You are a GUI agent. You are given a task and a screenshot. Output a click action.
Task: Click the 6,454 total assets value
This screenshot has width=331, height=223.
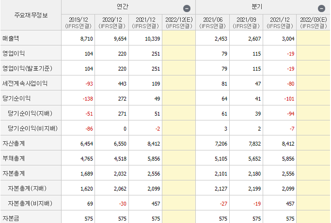(87, 144)
